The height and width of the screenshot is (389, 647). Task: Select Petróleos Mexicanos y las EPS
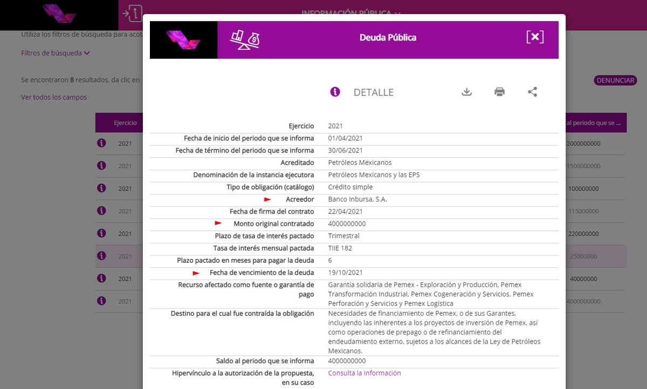(x=374, y=175)
